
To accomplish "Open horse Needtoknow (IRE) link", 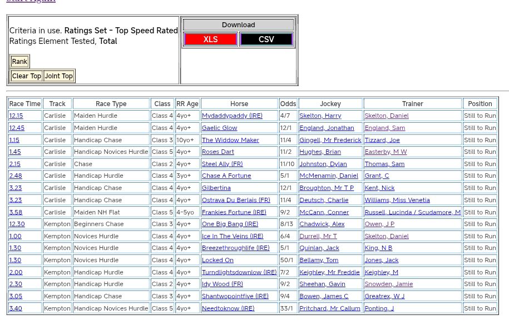I will (x=228, y=308).
